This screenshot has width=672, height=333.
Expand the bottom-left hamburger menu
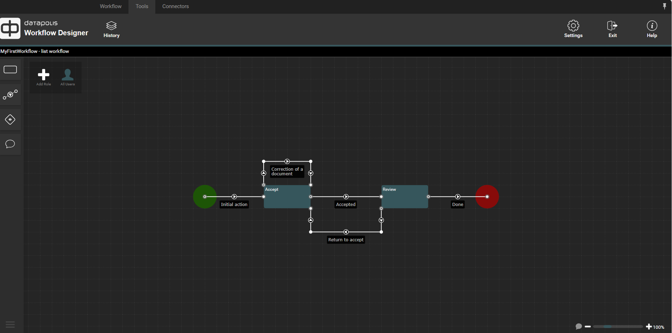10,325
